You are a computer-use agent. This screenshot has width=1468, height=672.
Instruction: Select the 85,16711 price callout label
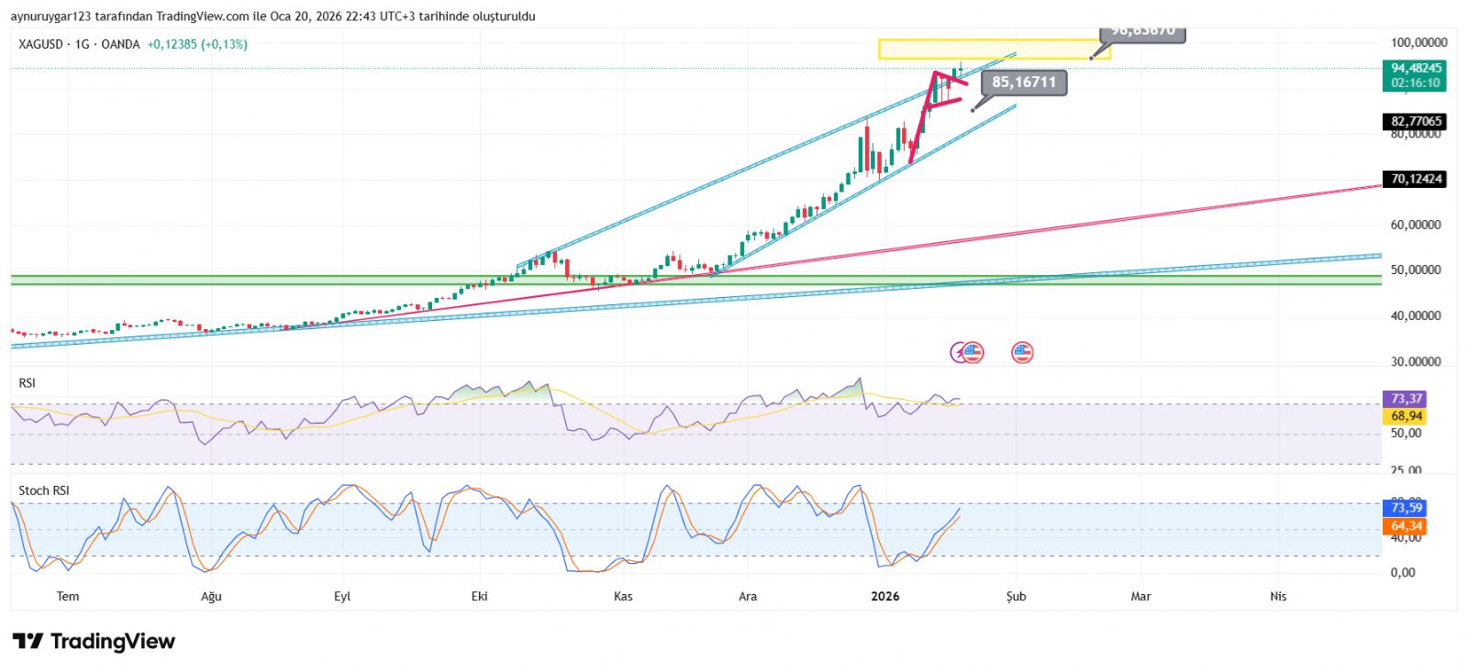pyautogui.click(x=1024, y=83)
